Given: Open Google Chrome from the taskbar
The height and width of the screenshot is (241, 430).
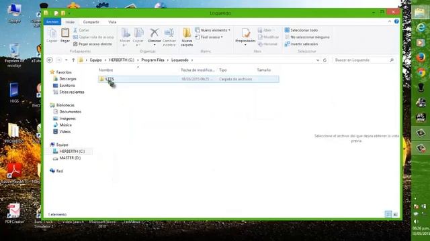Looking at the screenshot, I should click(421, 72).
